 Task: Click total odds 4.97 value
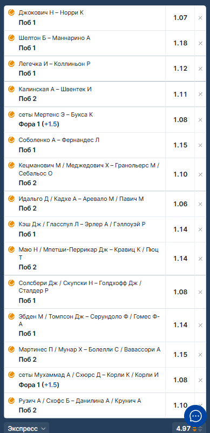click(x=183, y=429)
